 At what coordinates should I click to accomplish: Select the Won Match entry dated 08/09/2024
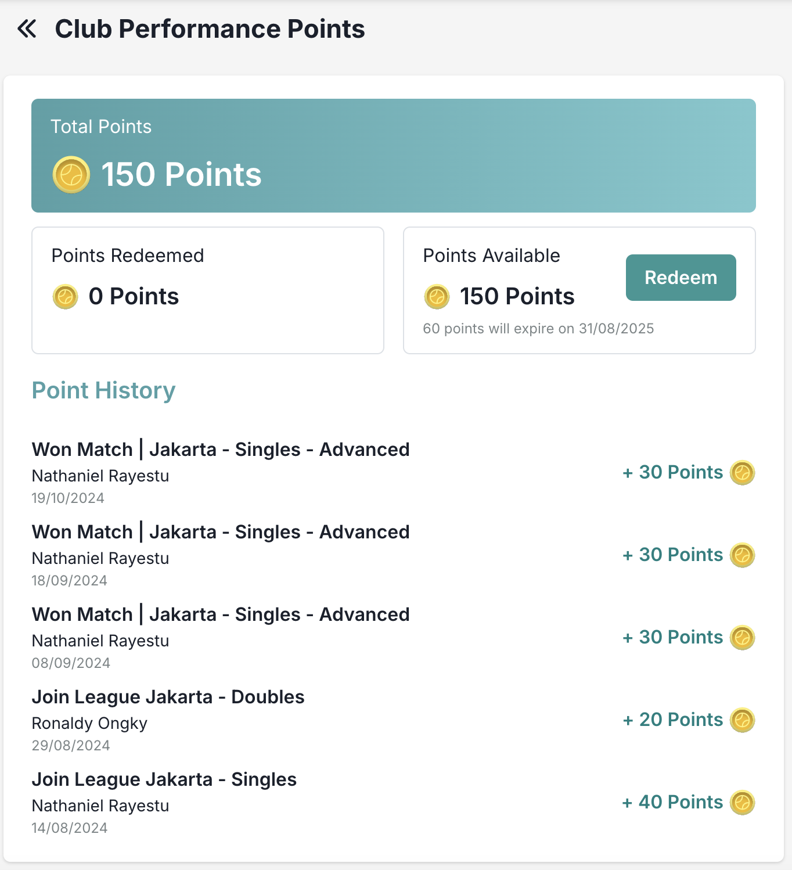[x=221, y=615]
